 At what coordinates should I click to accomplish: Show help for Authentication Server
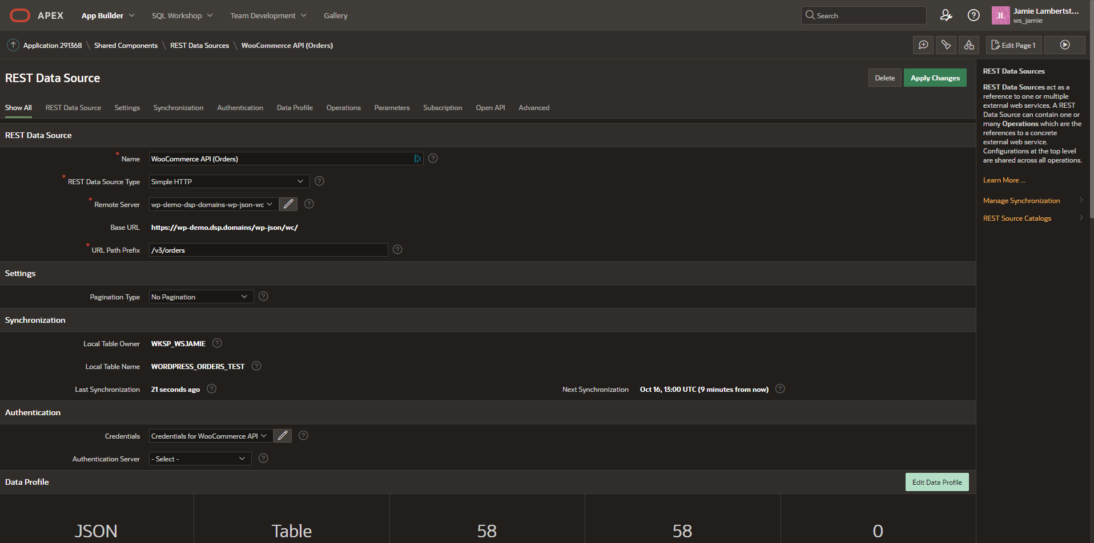[263, 458]
